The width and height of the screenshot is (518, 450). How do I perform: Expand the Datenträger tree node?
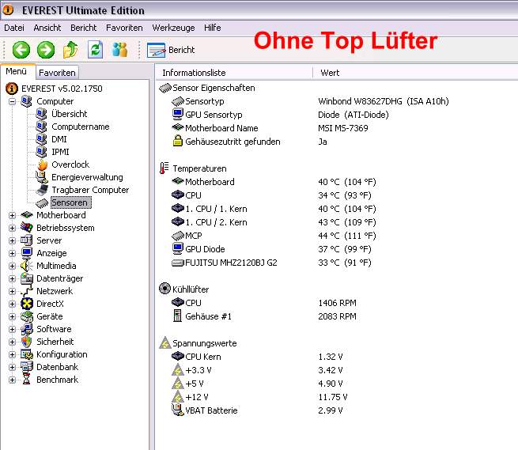pyautogui.click(x=12, y=278)
